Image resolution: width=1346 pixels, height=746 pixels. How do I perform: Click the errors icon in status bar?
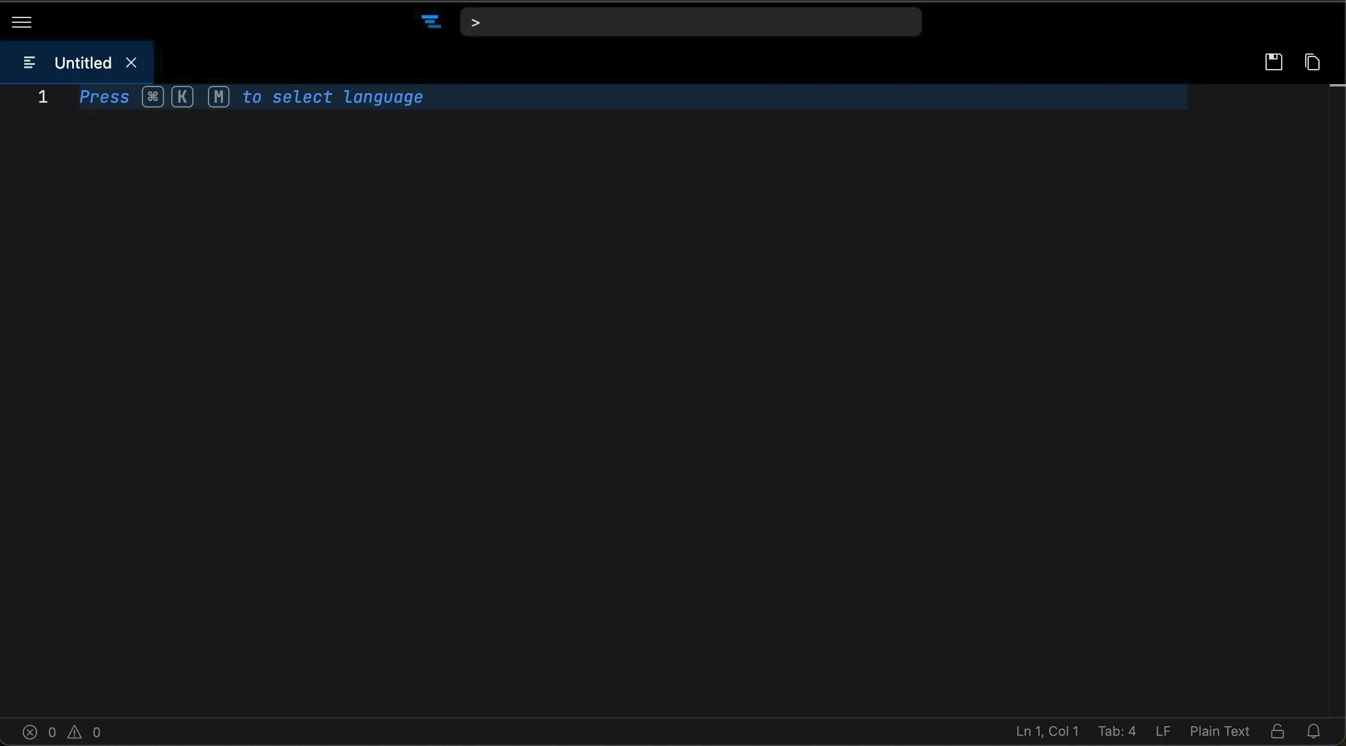point(30,732)
